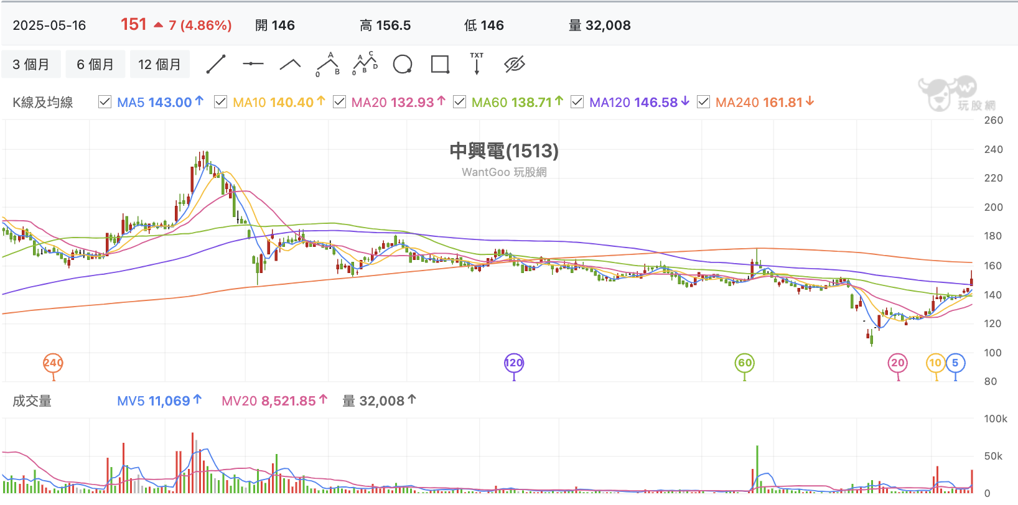The height and width of the screenshot is (505, 1018).
Task: Click the header volume 量 32,008
Action: (x=600, y=25)
